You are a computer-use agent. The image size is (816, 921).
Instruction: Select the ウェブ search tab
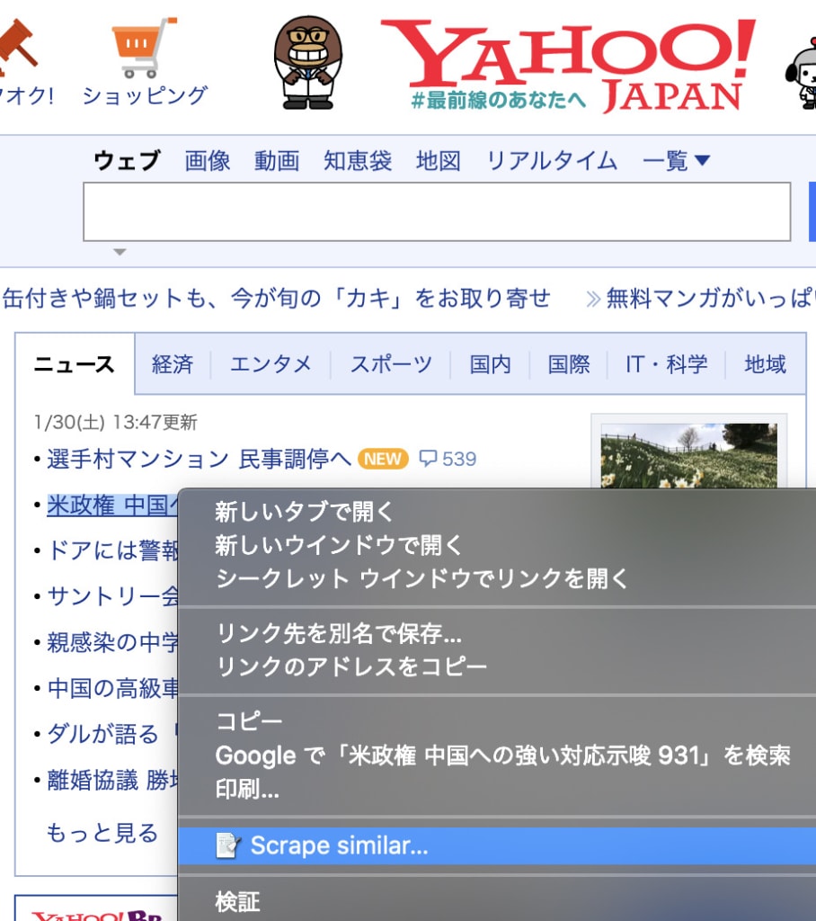coord(127,160)
